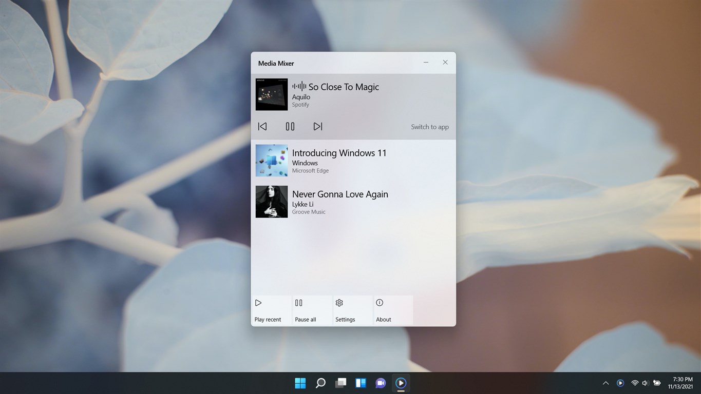701x394 pixels.
Task: Skip to the previous track
Action: pos(262,126)
